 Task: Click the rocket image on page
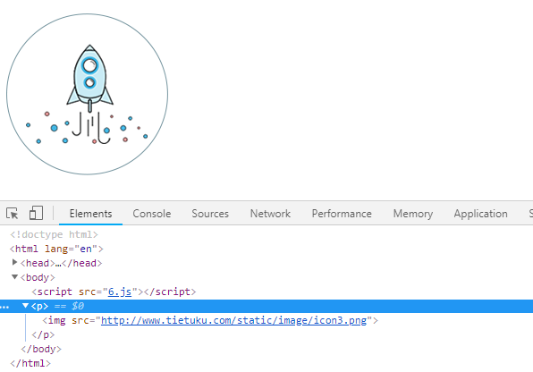(87, 94)
